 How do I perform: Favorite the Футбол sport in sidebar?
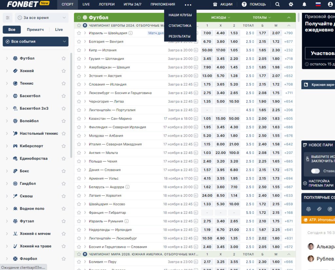[x=64, y=58]
